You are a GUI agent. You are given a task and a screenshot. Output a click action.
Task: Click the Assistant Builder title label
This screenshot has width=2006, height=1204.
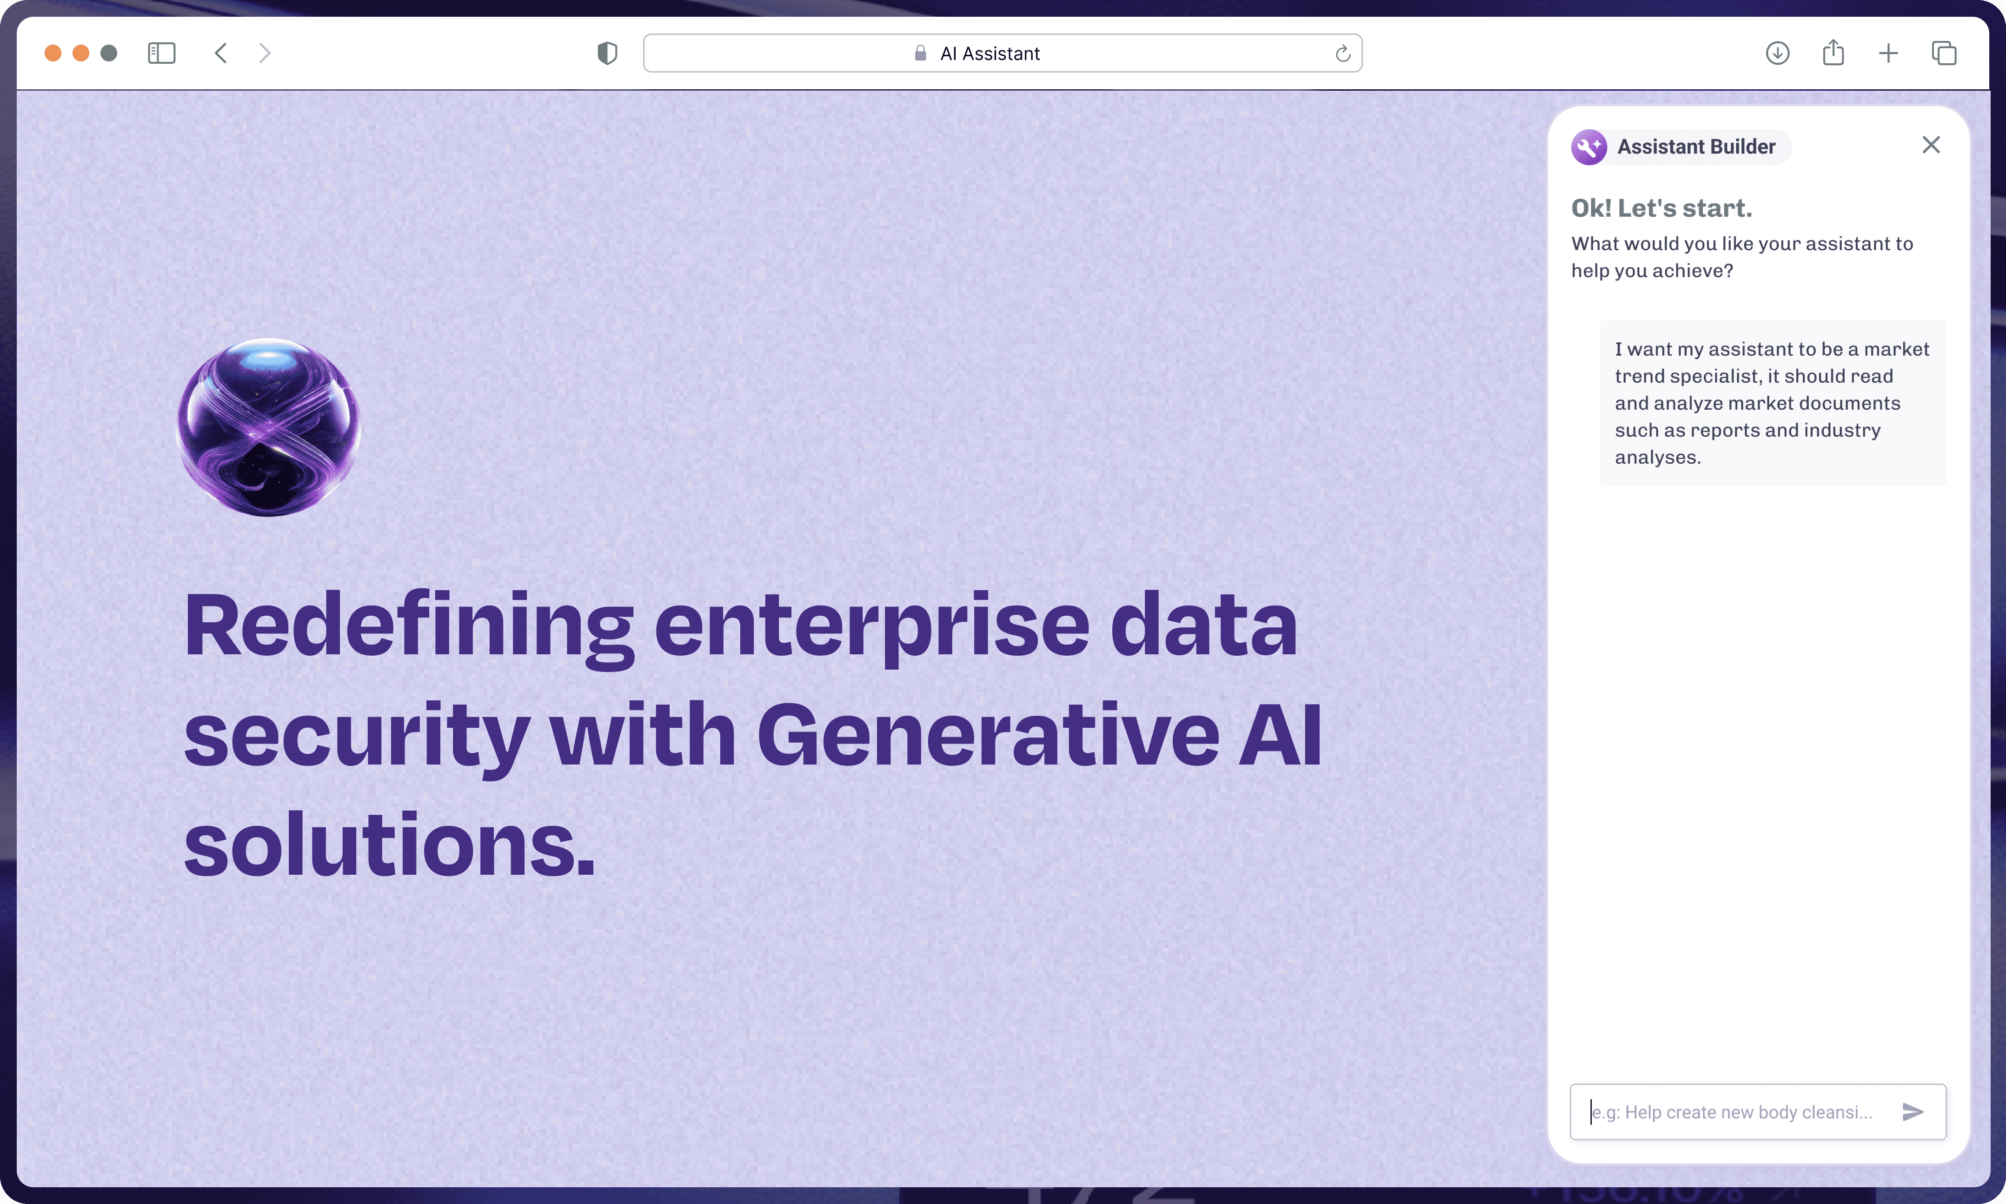pos(1696,147)
